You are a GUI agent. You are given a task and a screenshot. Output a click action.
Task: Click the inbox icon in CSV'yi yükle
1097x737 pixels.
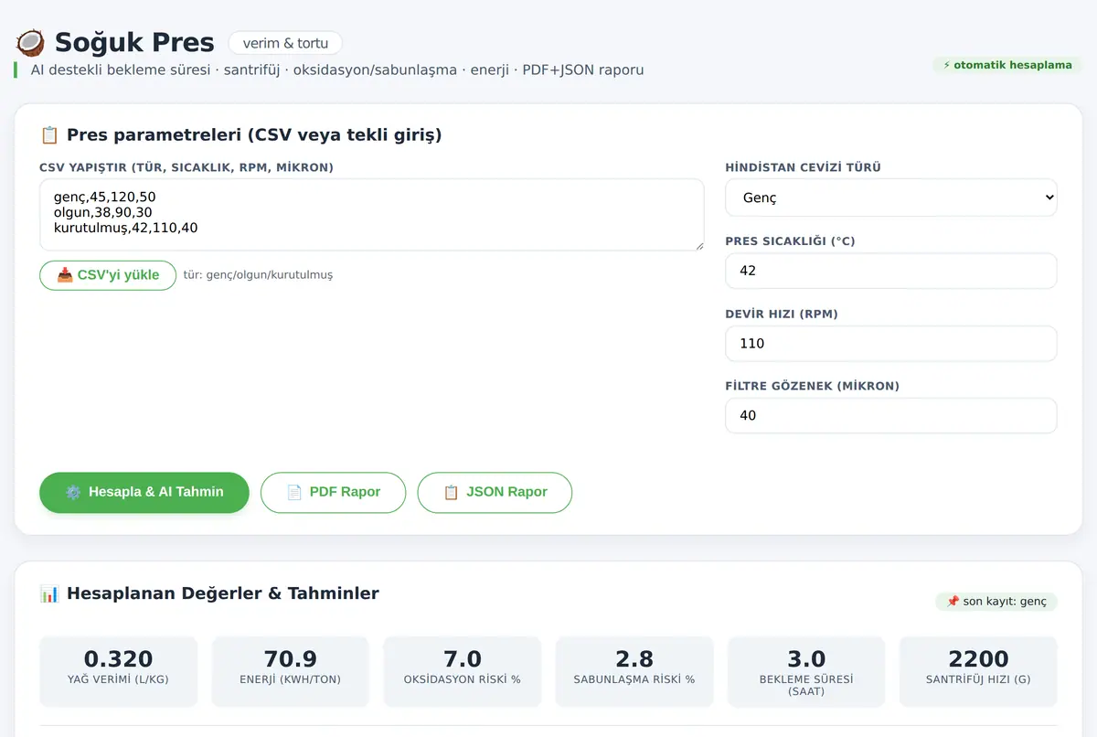click(x=65, y=275)
